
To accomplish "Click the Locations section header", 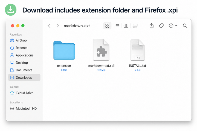I will (x=16, y=102).
